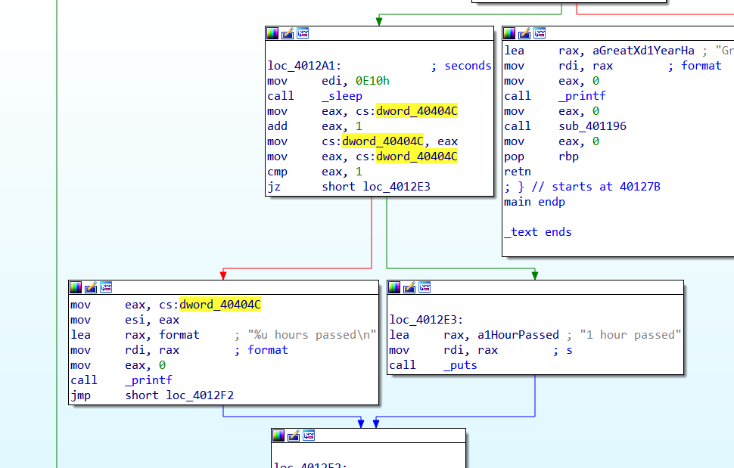Click the aGreatXd1YearHa string reference
734x468 pixels.
click(643, 51)
